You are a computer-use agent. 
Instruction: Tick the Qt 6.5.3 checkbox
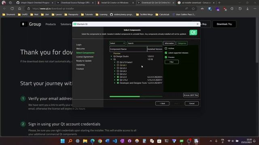[x=118, y=68]
